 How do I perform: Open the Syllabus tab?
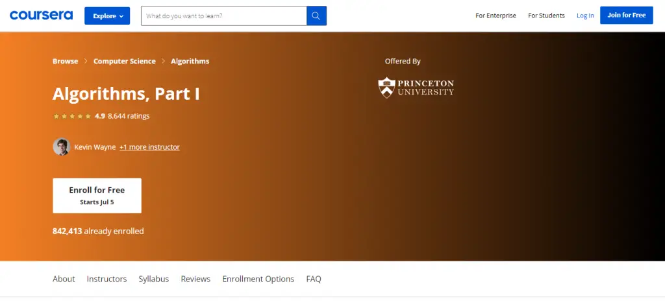pos(153,279)
